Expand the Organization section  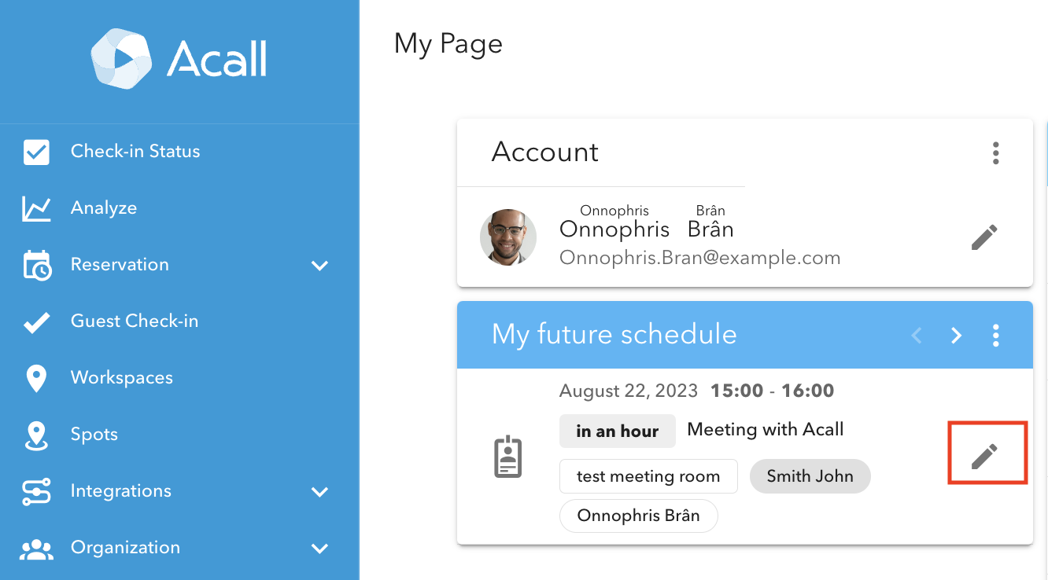[x=320, y=549]
